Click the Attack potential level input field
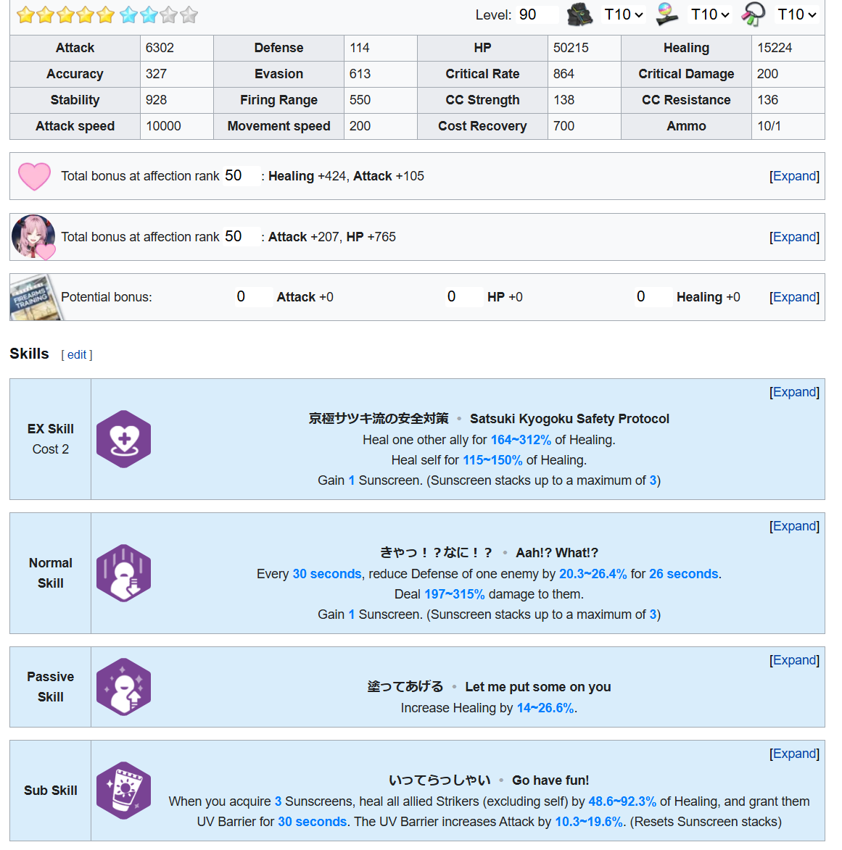Viewport: 842px width, 850px height. tap(254, 296)
